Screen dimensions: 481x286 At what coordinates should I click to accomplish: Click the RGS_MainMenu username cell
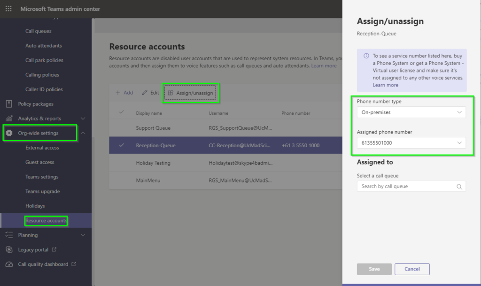tap(240, 180)
